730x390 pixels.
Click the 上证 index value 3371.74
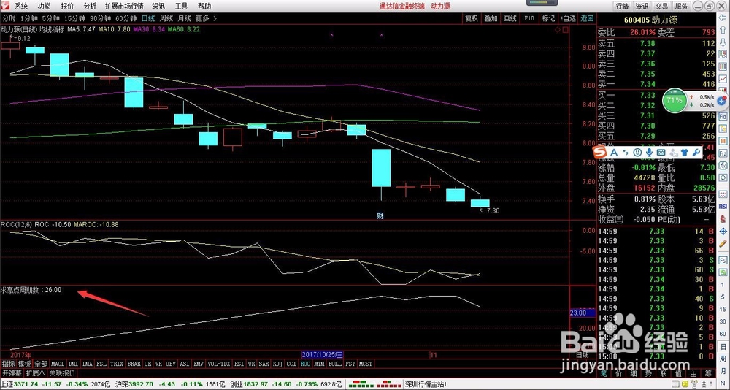25,384
